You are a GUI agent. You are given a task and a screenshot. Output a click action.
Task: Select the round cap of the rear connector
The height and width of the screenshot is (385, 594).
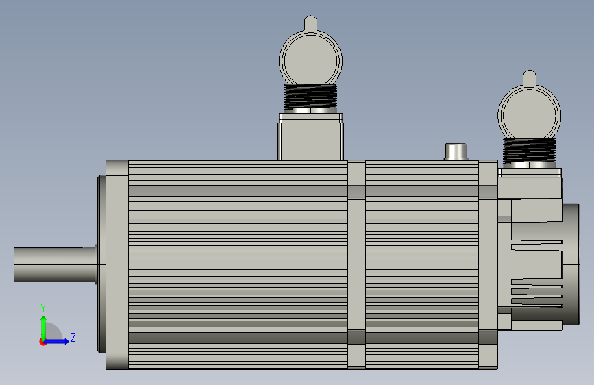529,112
